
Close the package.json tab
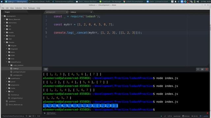coord(67,12)
